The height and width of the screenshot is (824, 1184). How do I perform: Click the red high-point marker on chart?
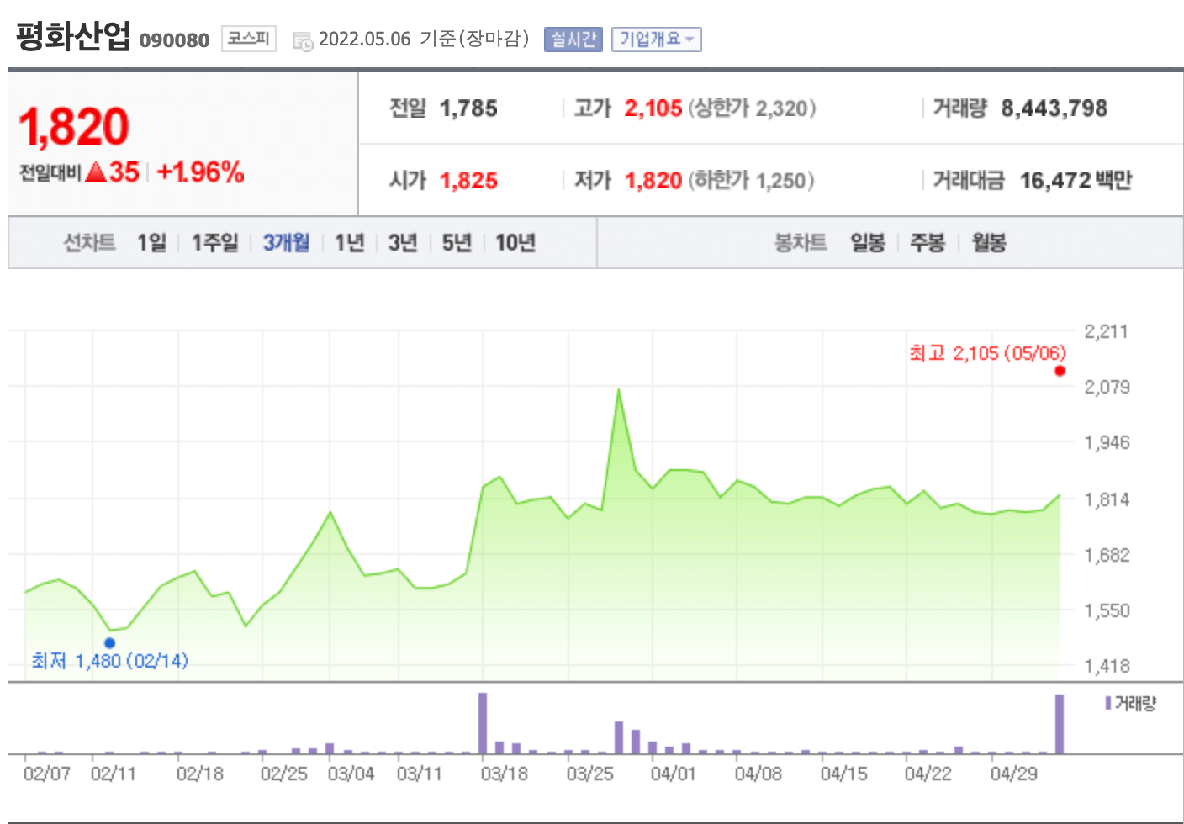[x=1060, y=371]
